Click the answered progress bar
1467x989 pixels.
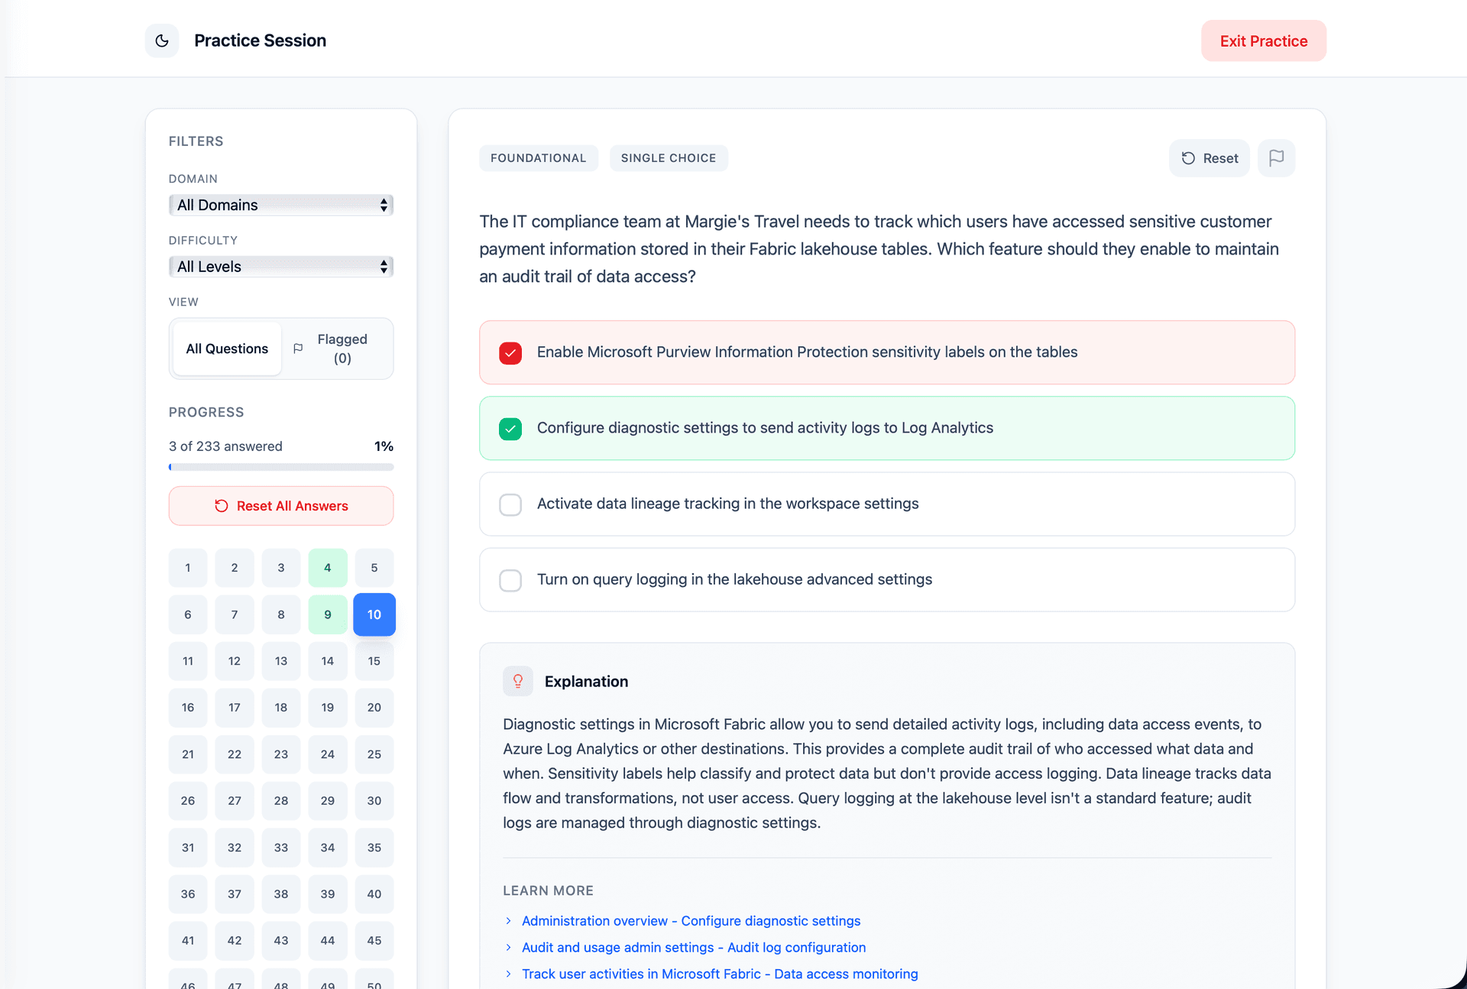281,467
